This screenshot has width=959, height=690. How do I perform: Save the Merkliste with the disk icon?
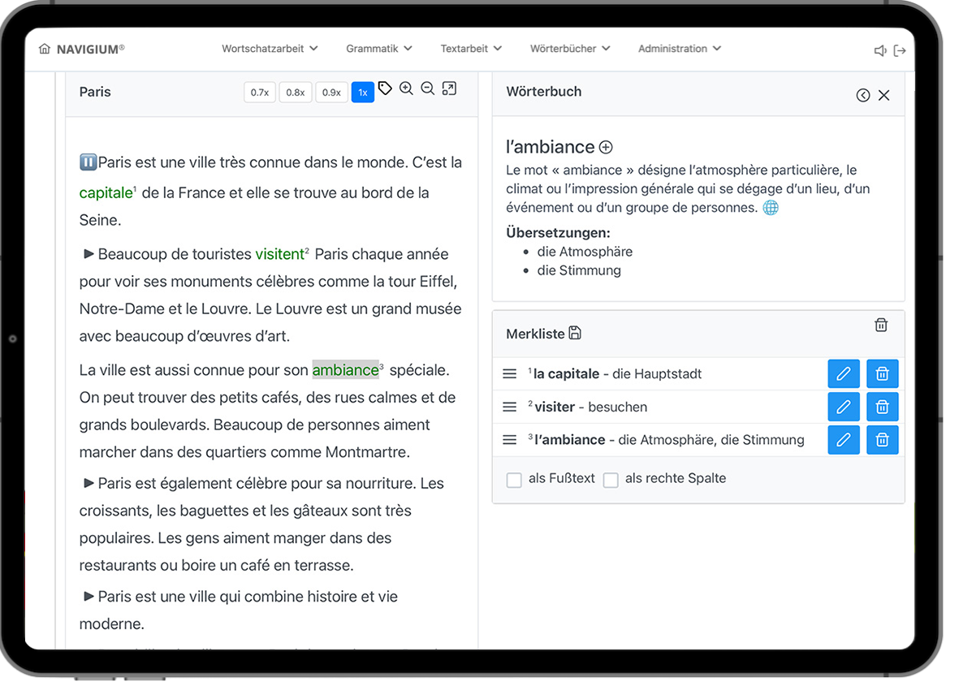tap(575, 333)
